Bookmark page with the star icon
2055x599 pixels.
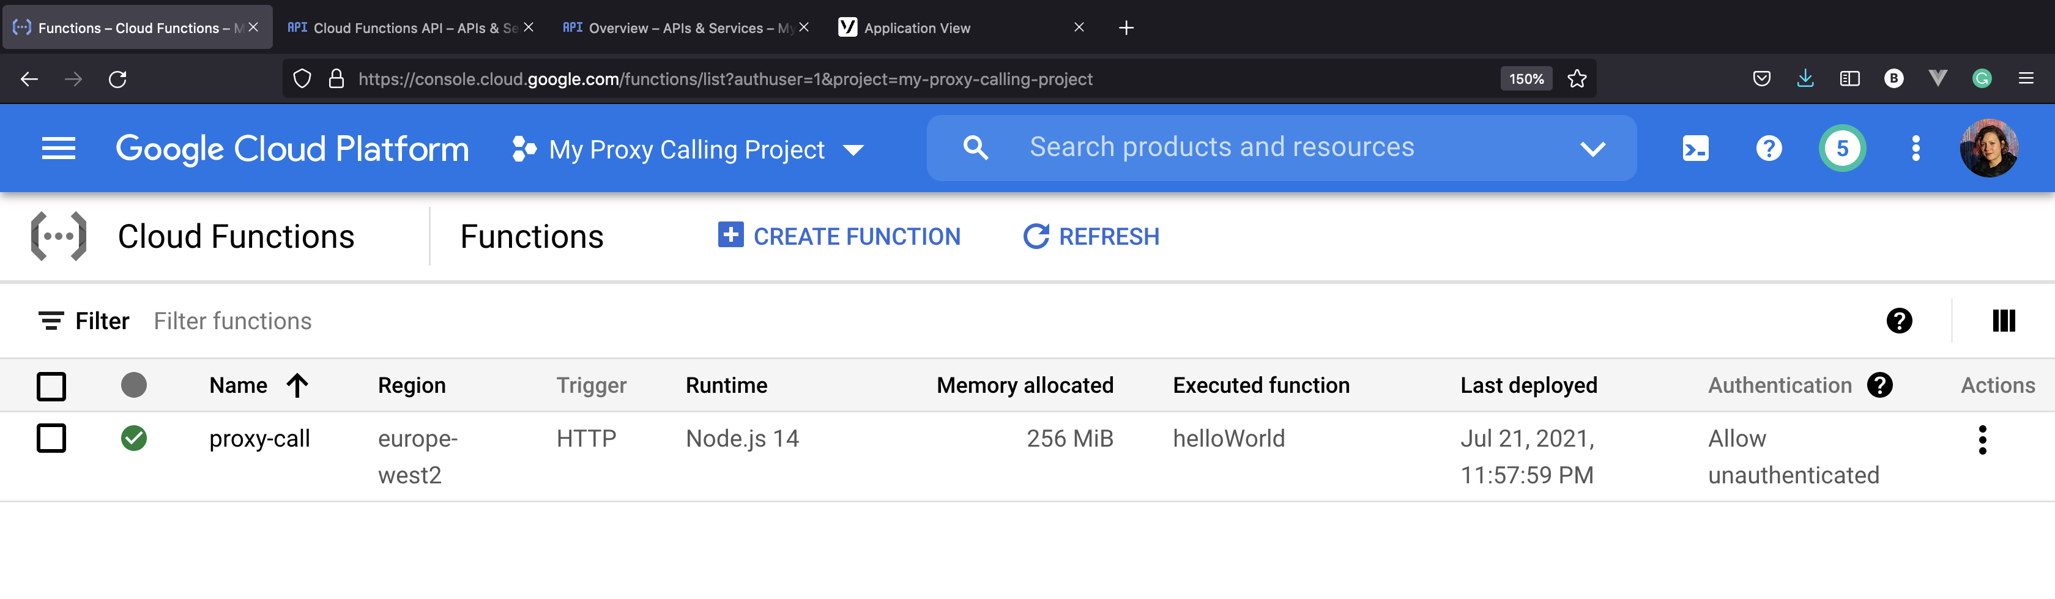pyautogui.click(x=1577, y=79)
